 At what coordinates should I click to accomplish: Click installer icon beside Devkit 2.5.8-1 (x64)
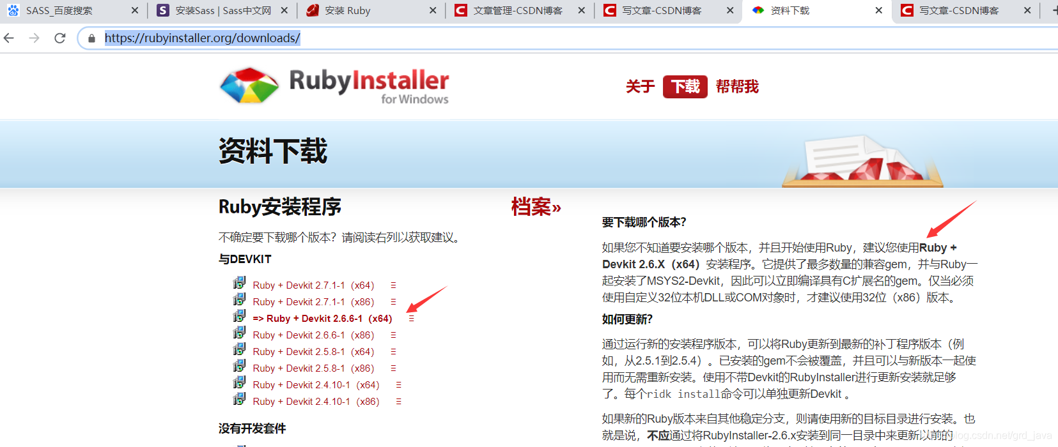239,349
